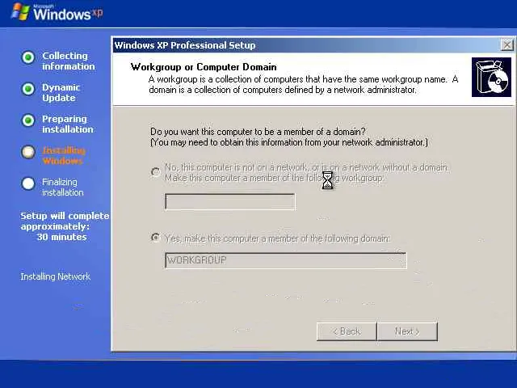Image resolution: width=517 pixels, height=388 pixels.
Task: Click the Next button
Action: pos(407,331)
